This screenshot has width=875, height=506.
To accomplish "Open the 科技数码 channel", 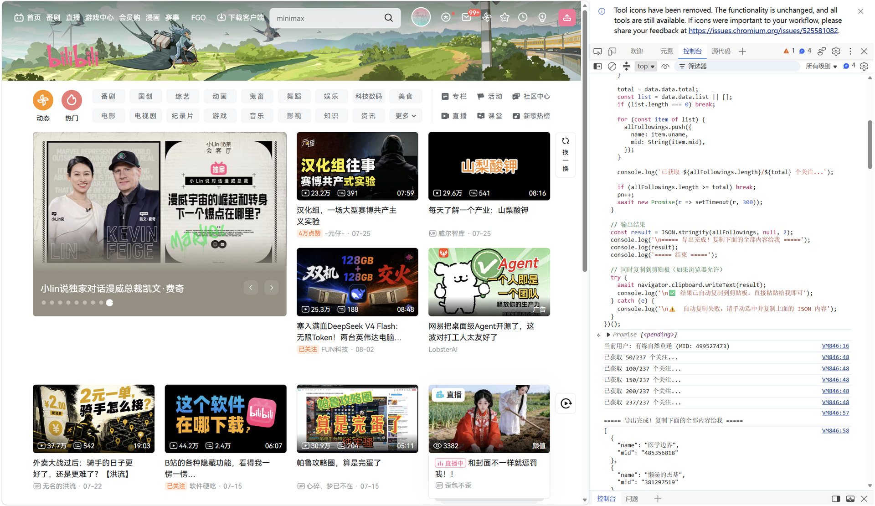I will (x=369, y=97).
